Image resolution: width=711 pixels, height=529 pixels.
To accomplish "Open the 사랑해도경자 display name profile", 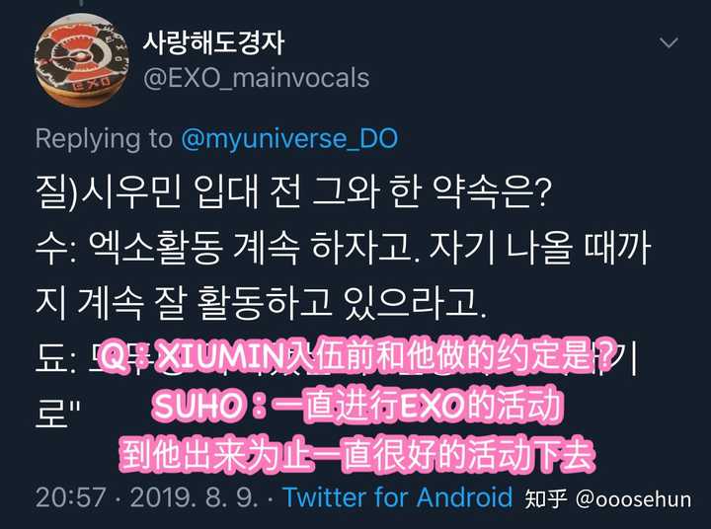I will click(213, 42).
